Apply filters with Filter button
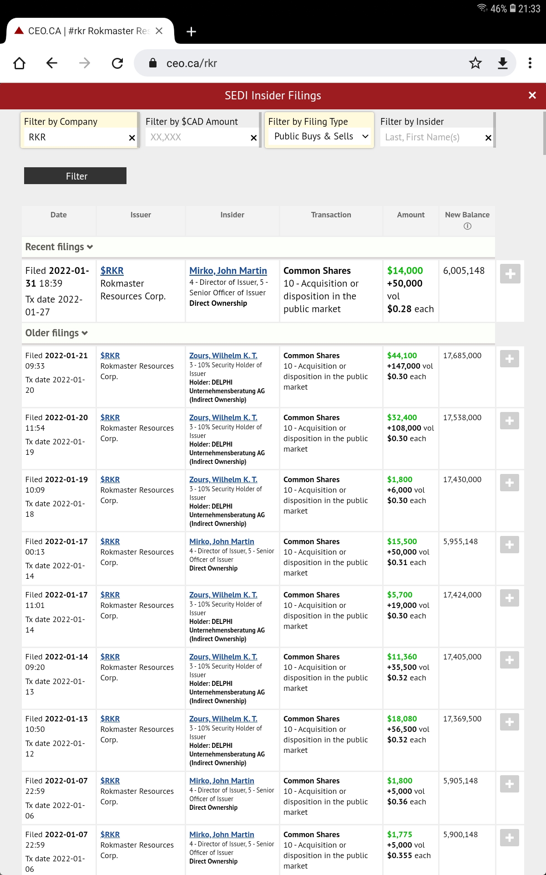 tap(75, 176)
